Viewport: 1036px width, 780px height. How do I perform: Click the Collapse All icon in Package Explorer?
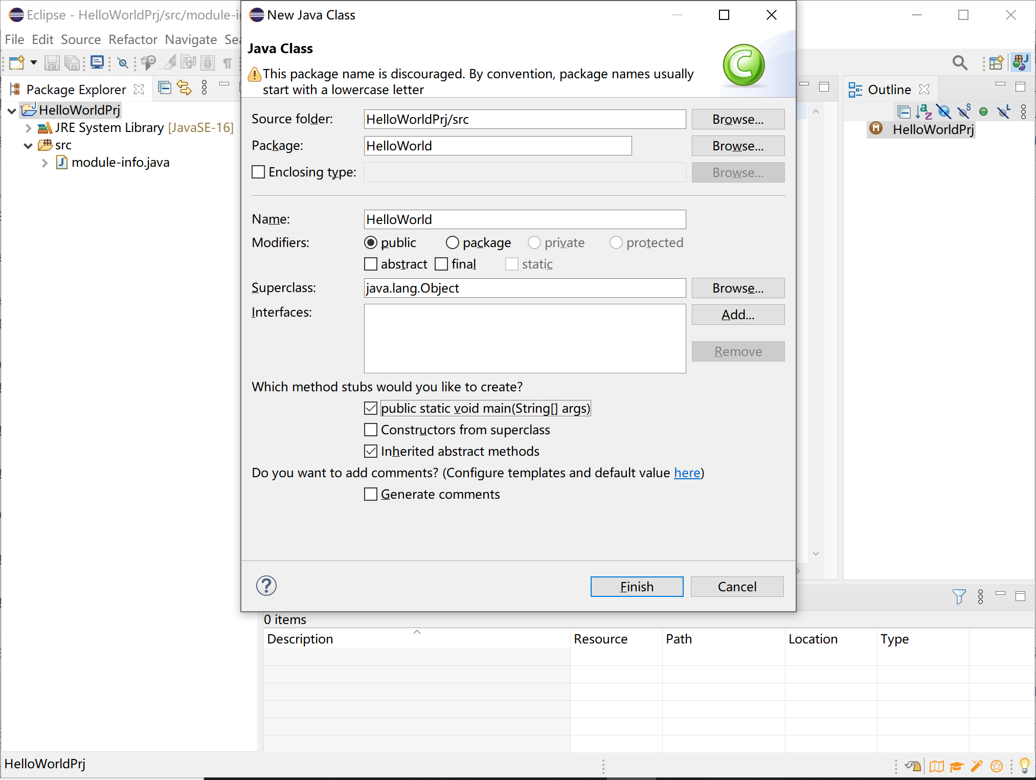pos(164,88)
